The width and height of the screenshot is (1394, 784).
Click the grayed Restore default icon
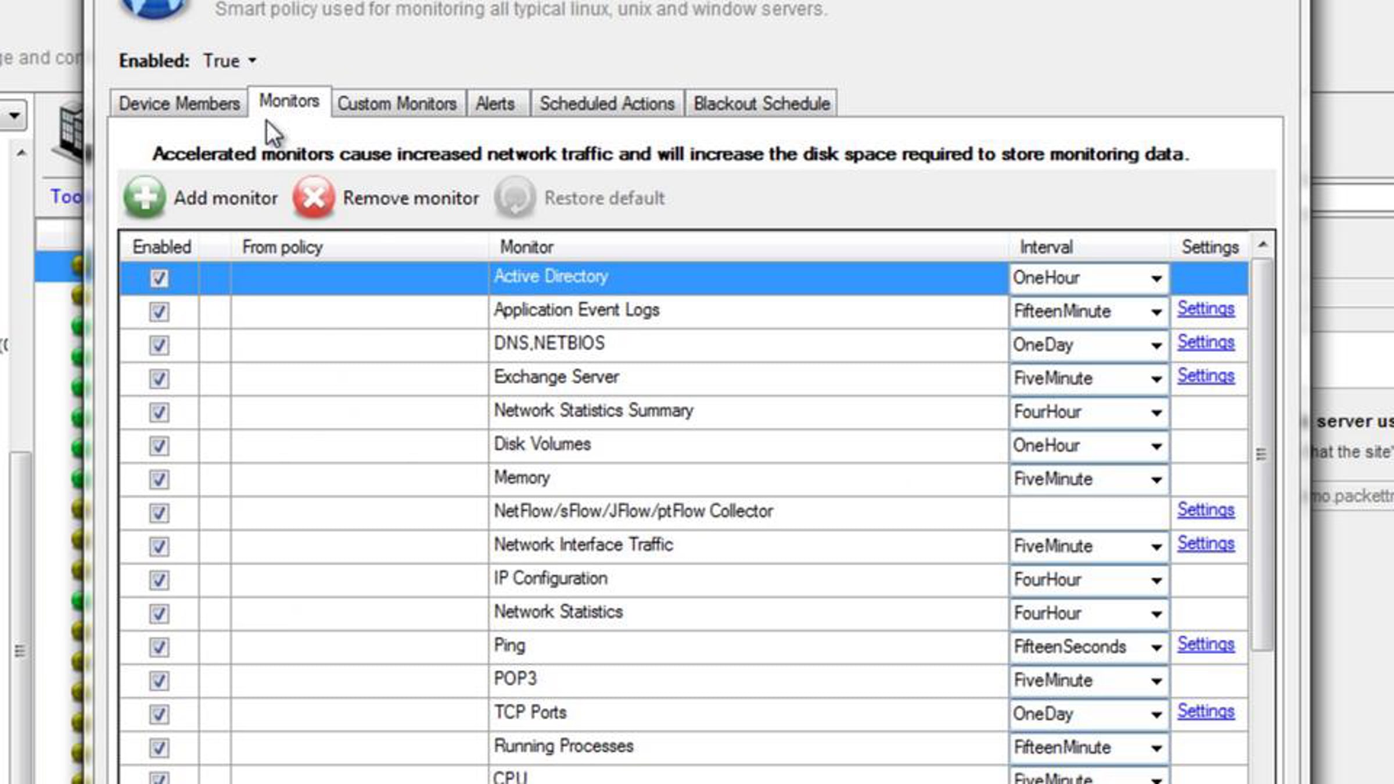(515, 197)
